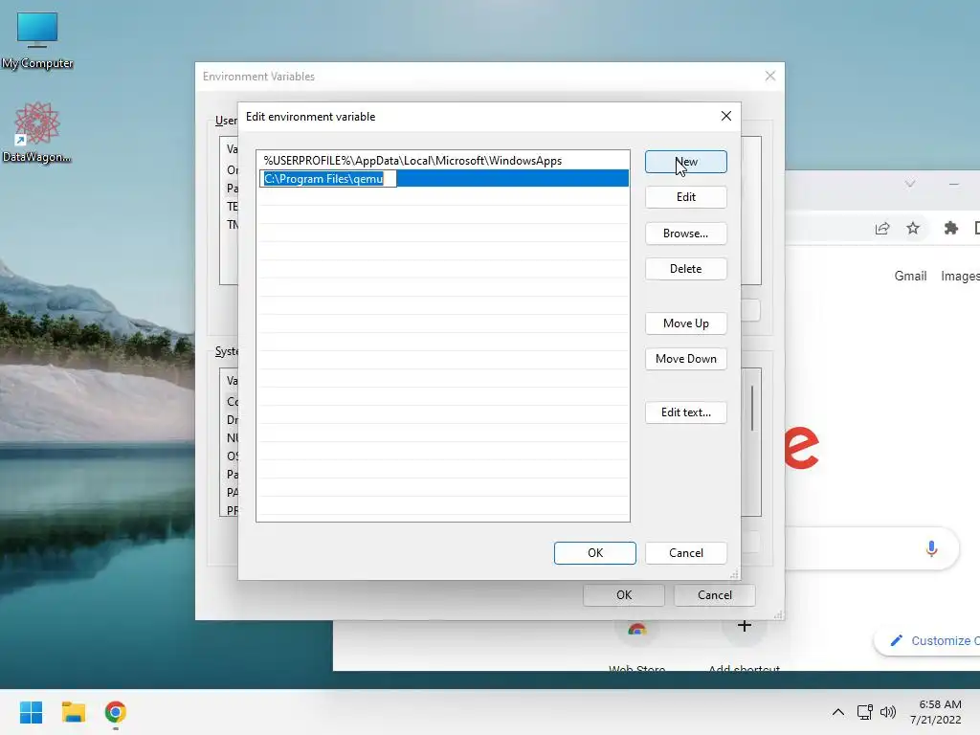Show hidden system tray icons

pos(838,712)
